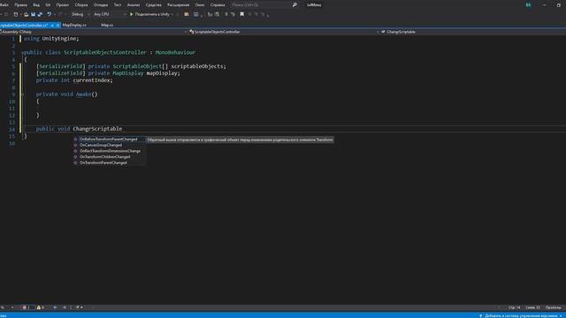Click the bookmark toolbar icon
The height and width of the screenshot is (318, 566).
click(x=241, y=14)
